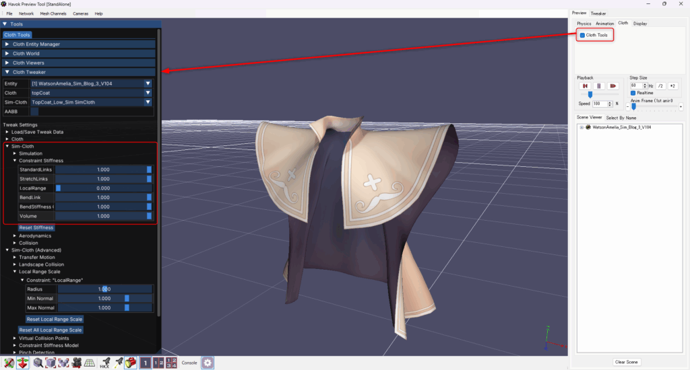Viewport: 690px width, 370px height.
Task: Disable the Realtime checkbox
Action: [633, 93]
